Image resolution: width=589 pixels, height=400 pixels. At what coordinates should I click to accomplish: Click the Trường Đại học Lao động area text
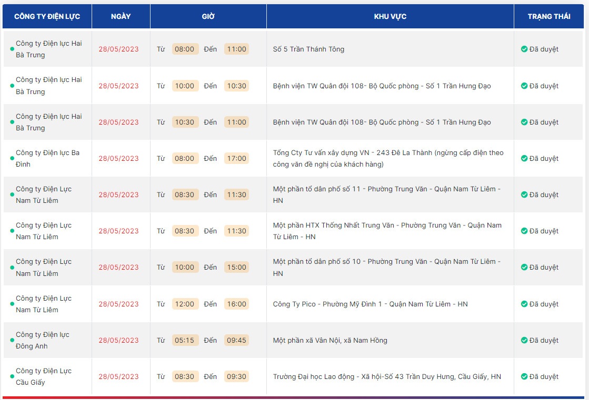pos(387,376)
